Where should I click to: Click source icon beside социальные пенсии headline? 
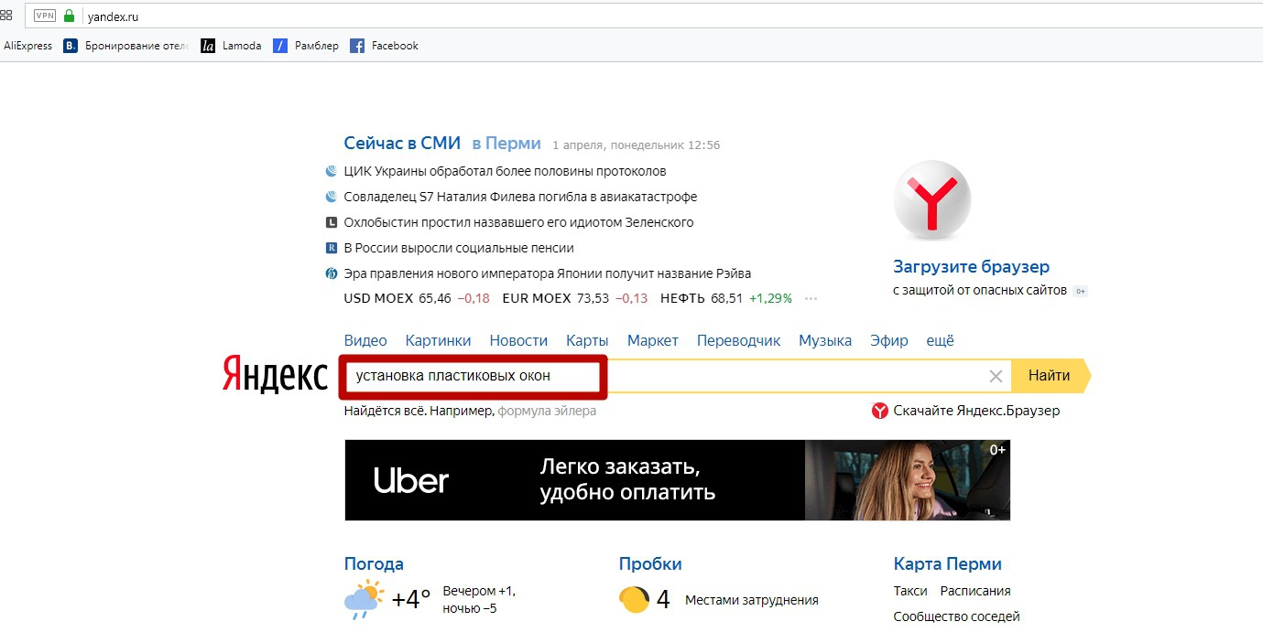(332, 248)
